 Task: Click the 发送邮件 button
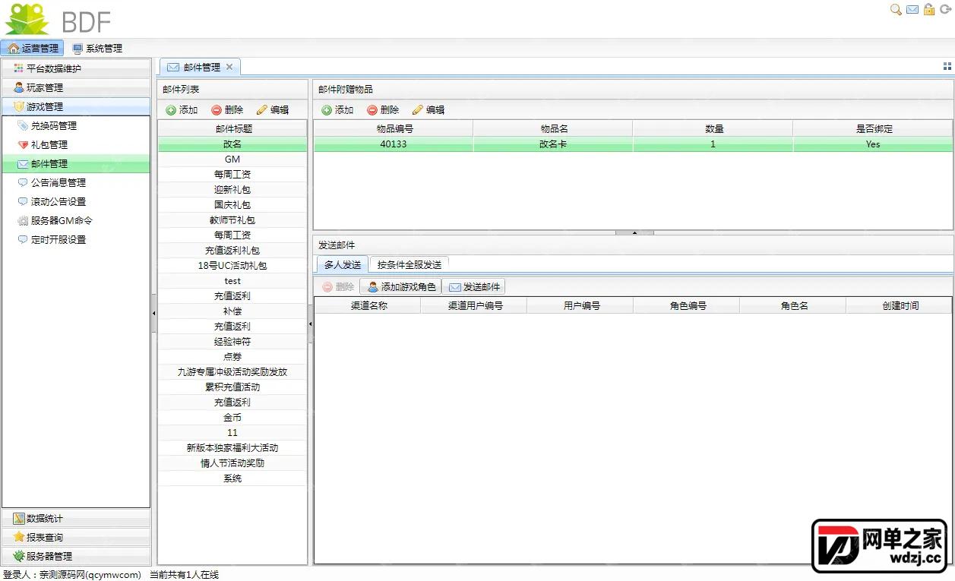click(474, 287)
